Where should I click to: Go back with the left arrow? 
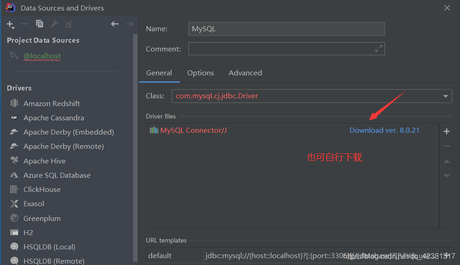pos(115,24)
